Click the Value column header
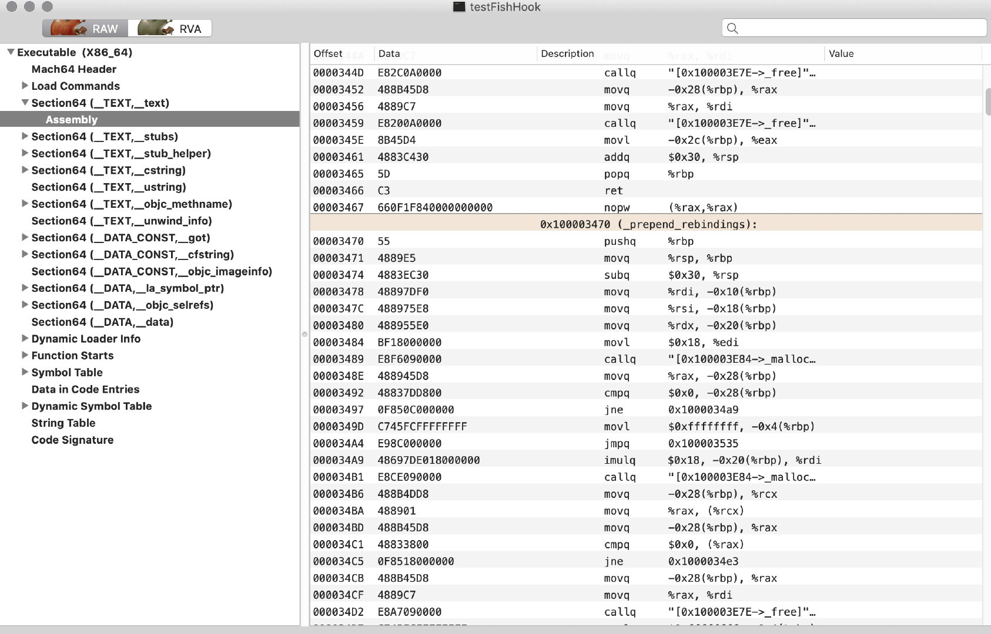The height and width of the screenshot is (634, 991). point(903,53)
